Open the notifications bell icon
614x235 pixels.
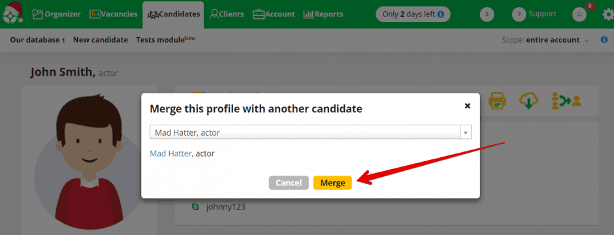click(579, 14)
